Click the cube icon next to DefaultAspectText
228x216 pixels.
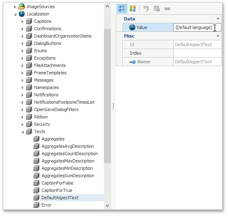tap(36, 198)
